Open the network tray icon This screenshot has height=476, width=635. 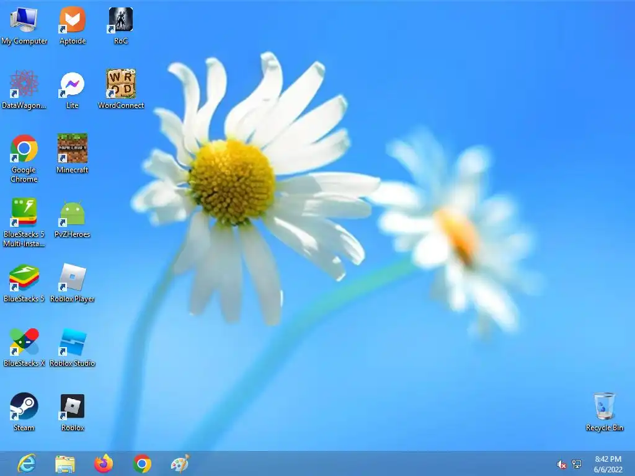click(576, 464)
